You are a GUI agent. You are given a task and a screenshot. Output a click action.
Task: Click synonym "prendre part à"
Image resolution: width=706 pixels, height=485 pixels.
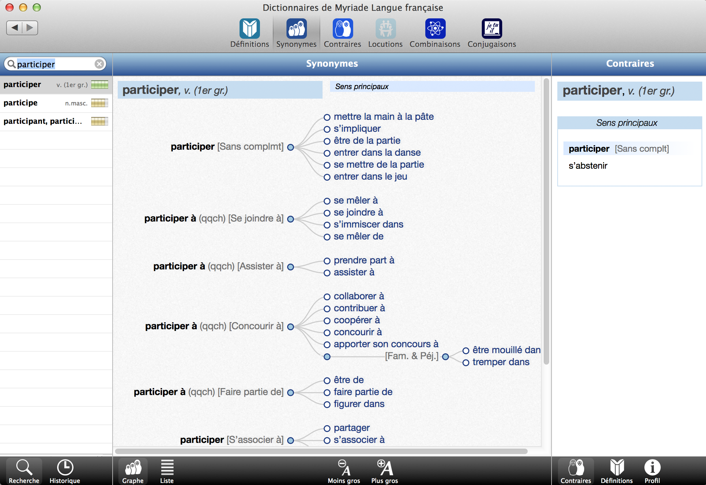[364, 260]
